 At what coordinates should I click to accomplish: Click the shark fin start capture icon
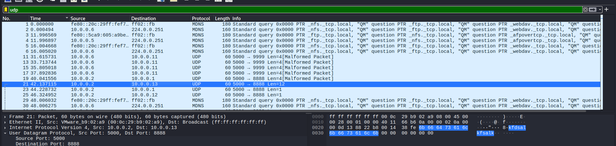[x=8, y=1]
